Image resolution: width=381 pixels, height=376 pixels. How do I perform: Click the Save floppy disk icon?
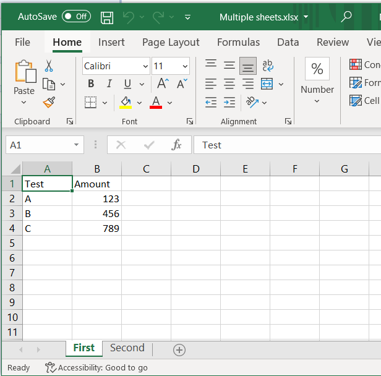pyautogui.click(x=107, y=17)
